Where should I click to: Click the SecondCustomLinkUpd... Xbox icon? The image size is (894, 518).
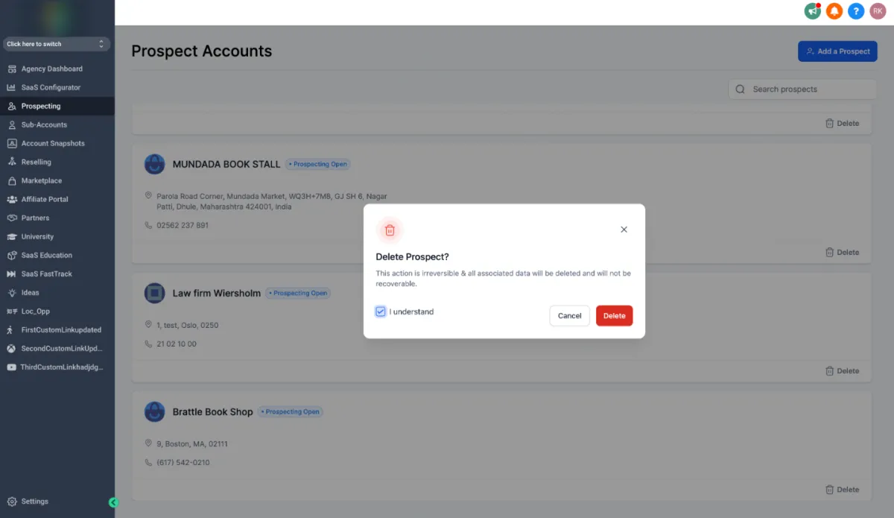[x=12, y=348]
